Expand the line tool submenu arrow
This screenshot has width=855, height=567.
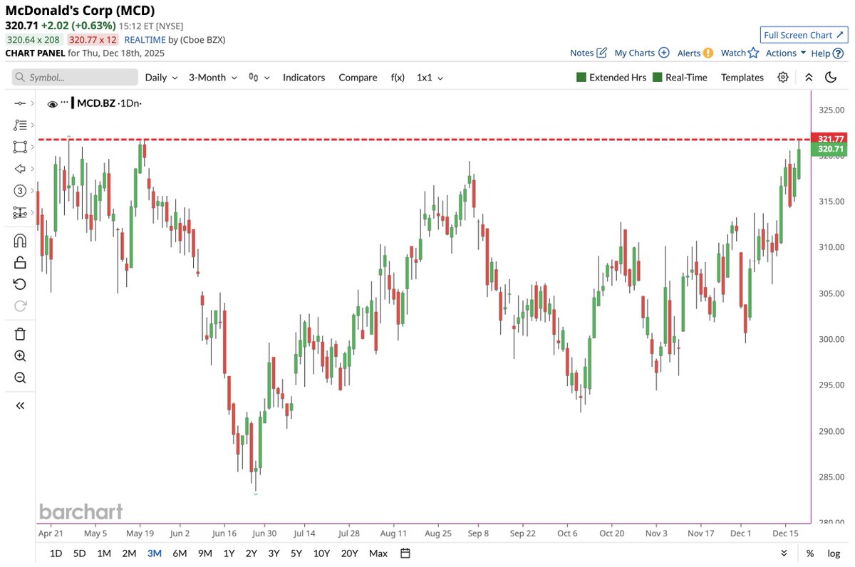33,104
